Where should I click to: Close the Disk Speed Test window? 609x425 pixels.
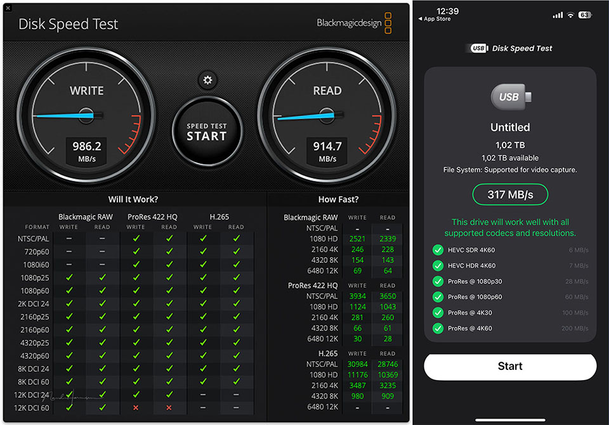pos(8,8)
